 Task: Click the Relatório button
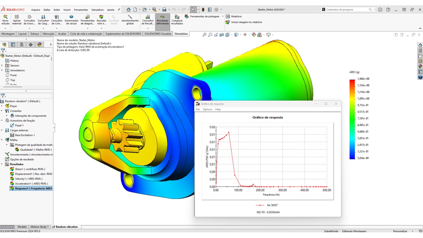[x=234, y=16]
